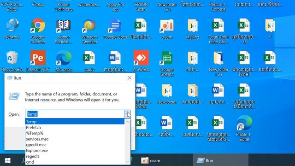The height and width of the screenshot is (166, 295).
Task: Pick services.msc from the list
Action: [75, 139]
